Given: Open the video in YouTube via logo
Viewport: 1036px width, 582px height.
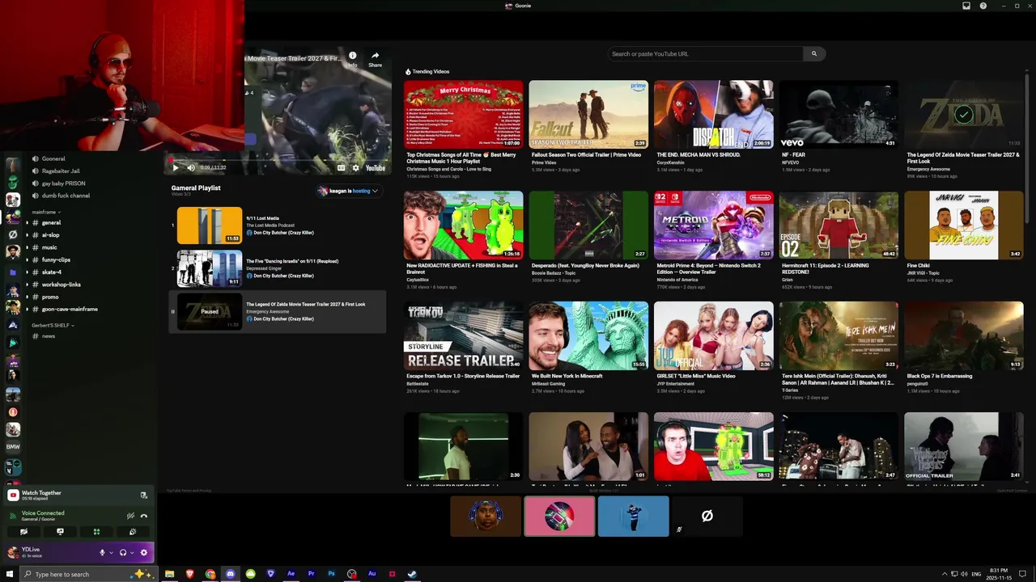Looking at the screenshot, I should point(376,168).
